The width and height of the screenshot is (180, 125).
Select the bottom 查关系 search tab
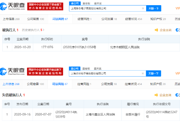click(x=98, y=68)
